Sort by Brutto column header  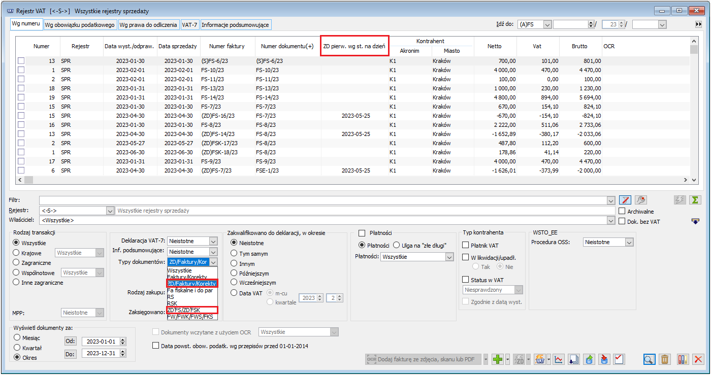(580, 46)
